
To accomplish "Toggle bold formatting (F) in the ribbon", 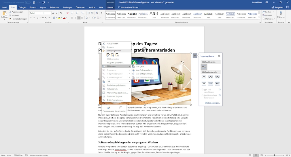I will point(31,18).
